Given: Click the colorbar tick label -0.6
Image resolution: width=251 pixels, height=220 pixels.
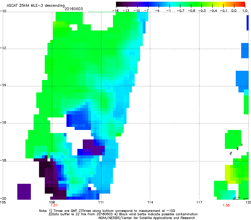Looking at the screenshot, I should click(191, 11).
